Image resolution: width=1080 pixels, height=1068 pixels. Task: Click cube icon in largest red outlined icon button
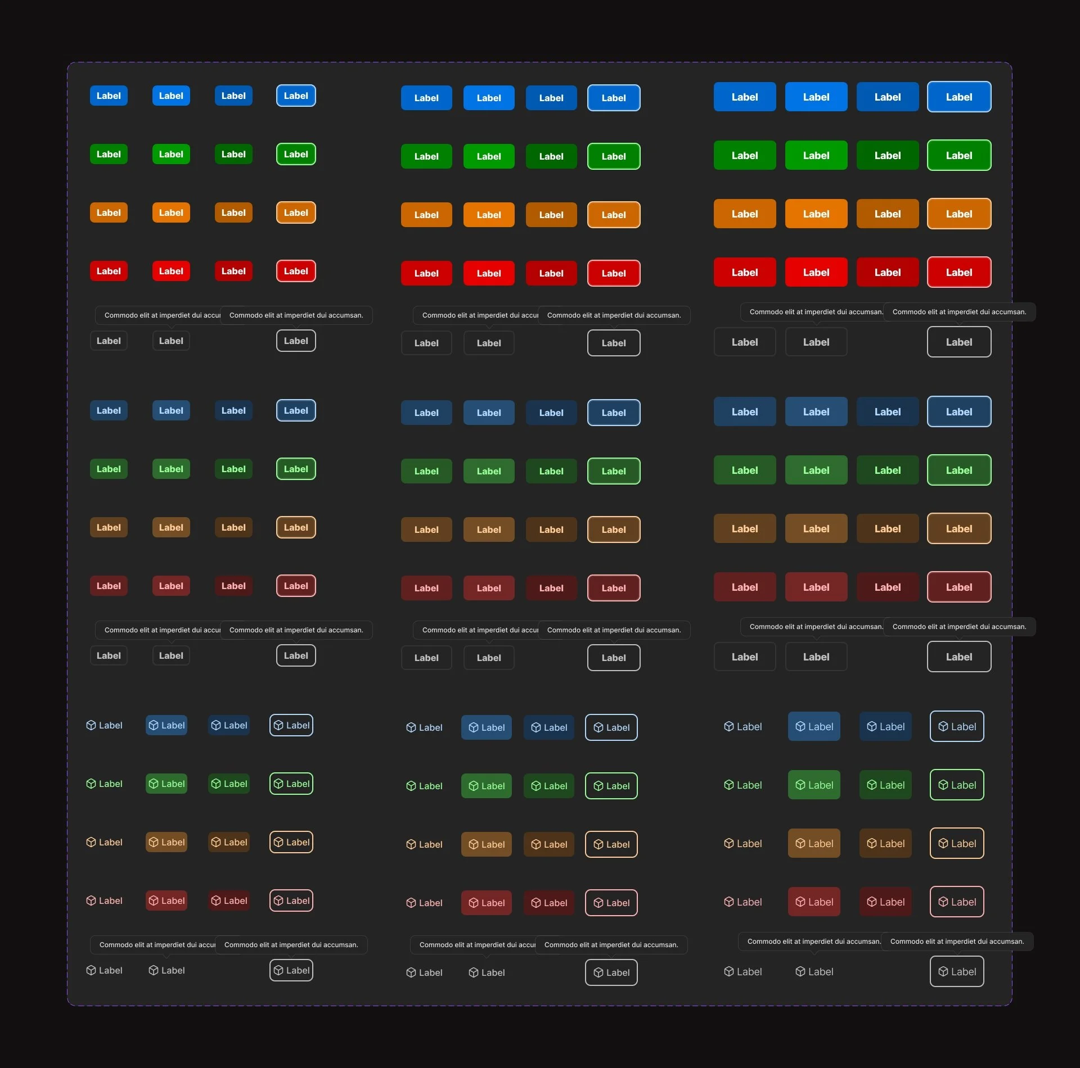[x=943, y=902]
